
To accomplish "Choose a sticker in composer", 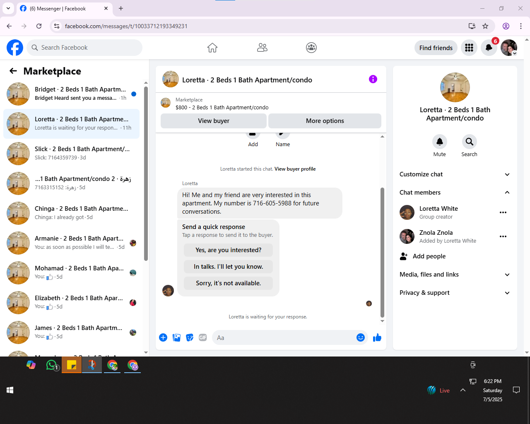I will (190, 337).
